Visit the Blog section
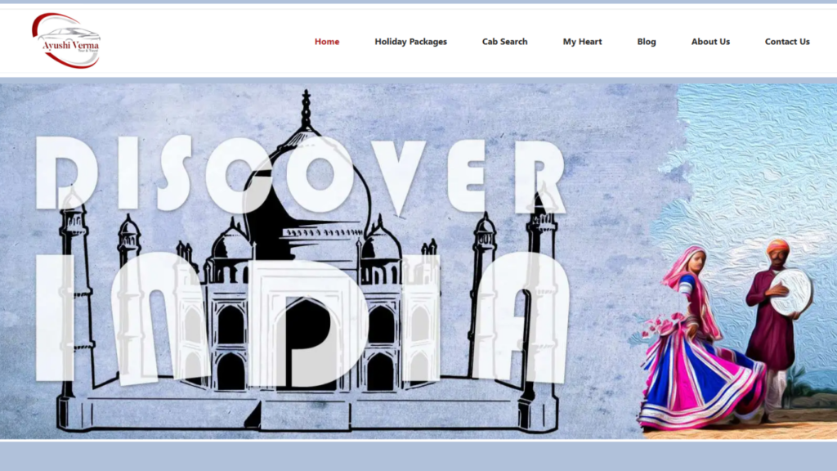Image resolution: width=837 pixels, height=471 pixels. (647, 42)
